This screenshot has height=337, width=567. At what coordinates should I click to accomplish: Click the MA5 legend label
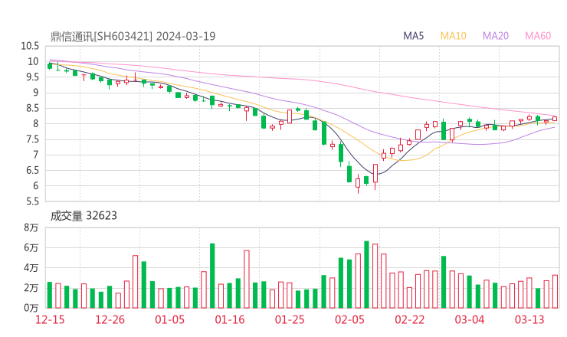pyautogui.click(x=413, y=36)
